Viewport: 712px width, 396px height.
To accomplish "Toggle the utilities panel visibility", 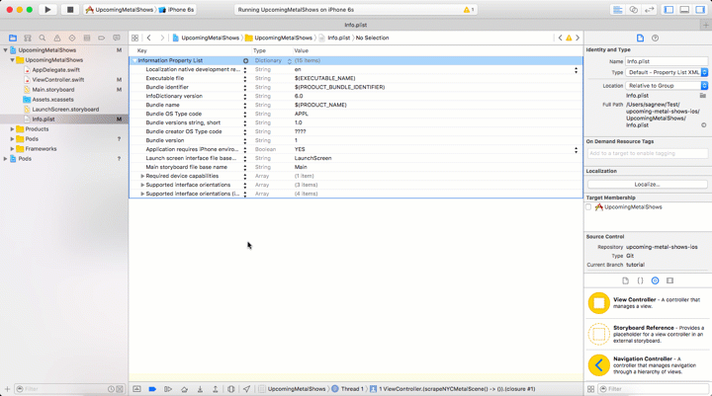I will [700, 10].
